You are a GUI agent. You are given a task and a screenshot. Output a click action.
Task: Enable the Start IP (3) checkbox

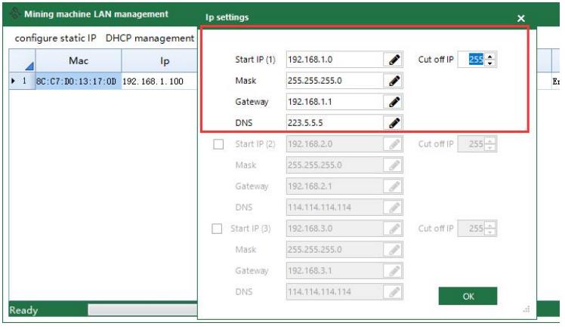click(218, 229)
